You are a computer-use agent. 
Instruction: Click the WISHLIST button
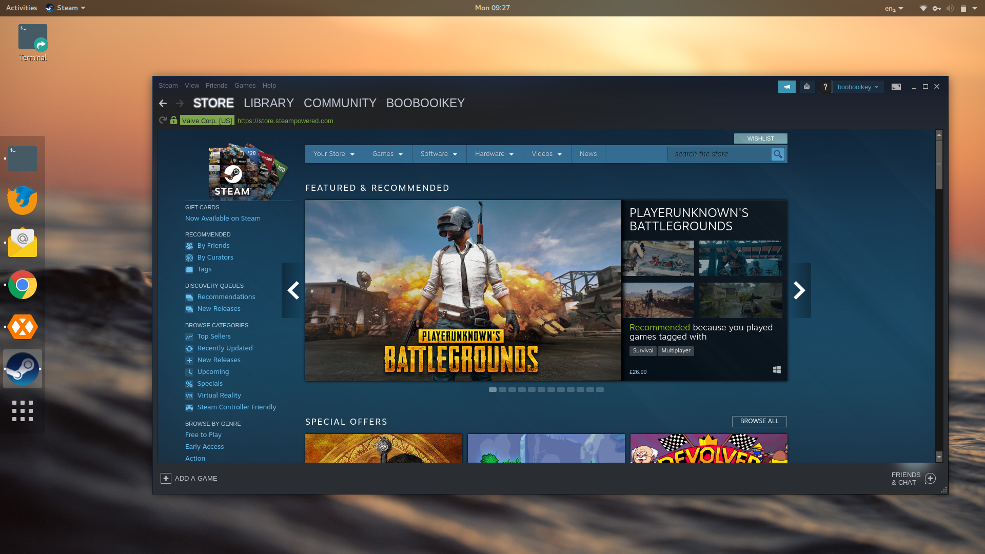760,138
